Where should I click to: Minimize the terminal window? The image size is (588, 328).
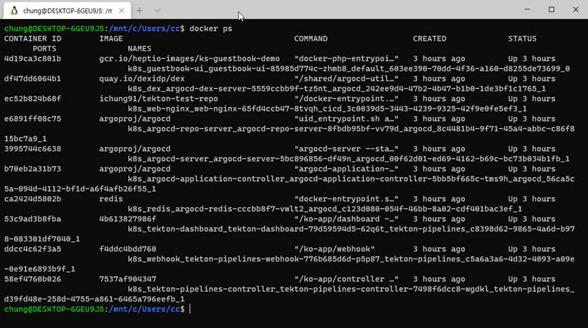coord(528,9)
